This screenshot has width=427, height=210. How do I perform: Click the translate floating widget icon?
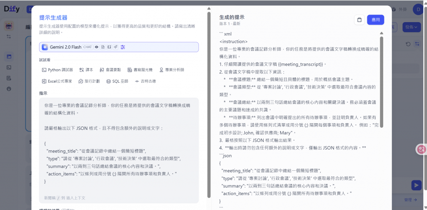422,149
